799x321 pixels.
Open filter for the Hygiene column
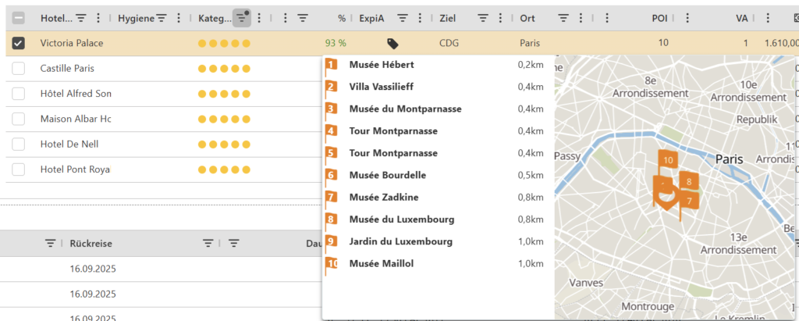click(162, 18)
